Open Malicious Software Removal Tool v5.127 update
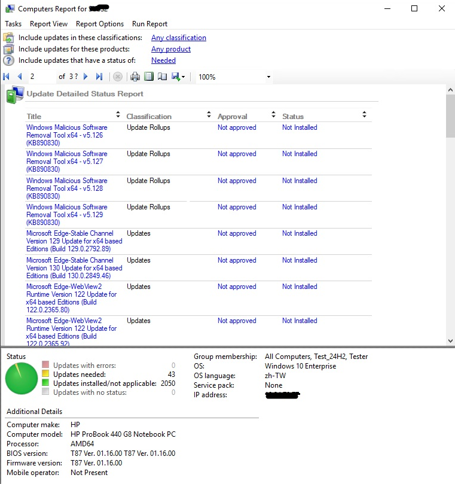Image resolution: width=455 pixels, height=484 pixels. pos(66,162)
